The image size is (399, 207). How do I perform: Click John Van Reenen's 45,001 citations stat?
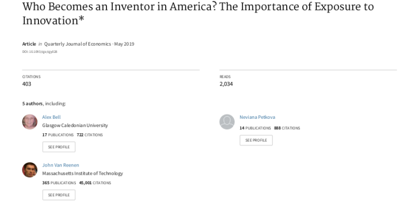[x=95, y=183]
